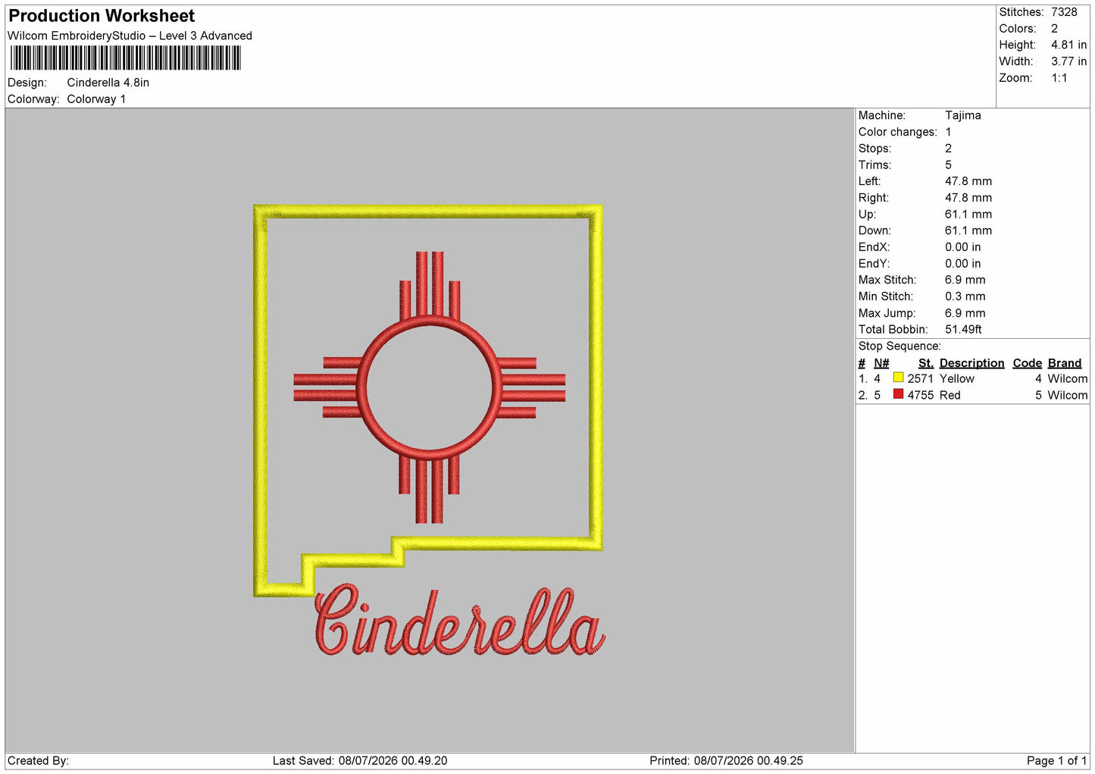Click the Max Jump value 6.9 mm

(x=965, y=313)
